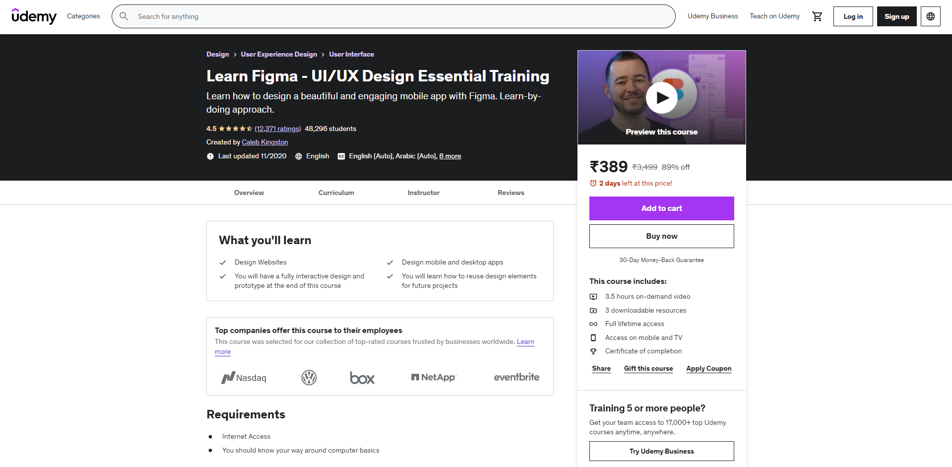The image size is (952, 467).
Task: Click Gift this course link
Action: click(x=648, y=369)
